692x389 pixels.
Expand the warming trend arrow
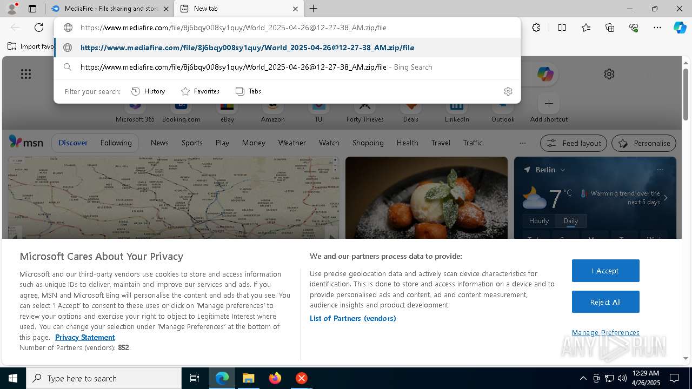666,198
